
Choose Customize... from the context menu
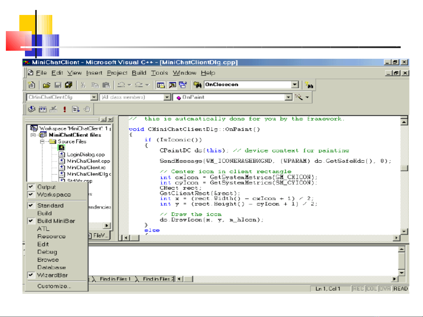tap(54, 286)
